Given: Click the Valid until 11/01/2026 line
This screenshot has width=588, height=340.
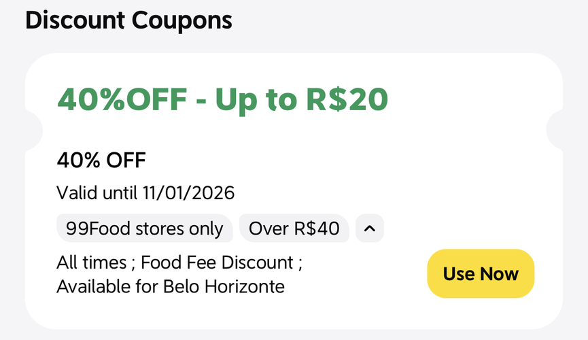Looking at the screenshot, I should click(145, 193).
